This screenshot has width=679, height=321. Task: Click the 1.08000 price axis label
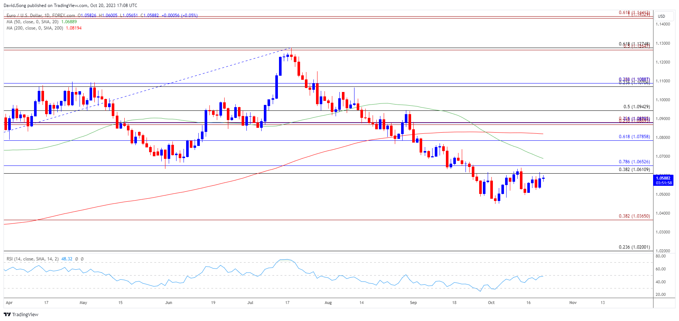[663, 138]
